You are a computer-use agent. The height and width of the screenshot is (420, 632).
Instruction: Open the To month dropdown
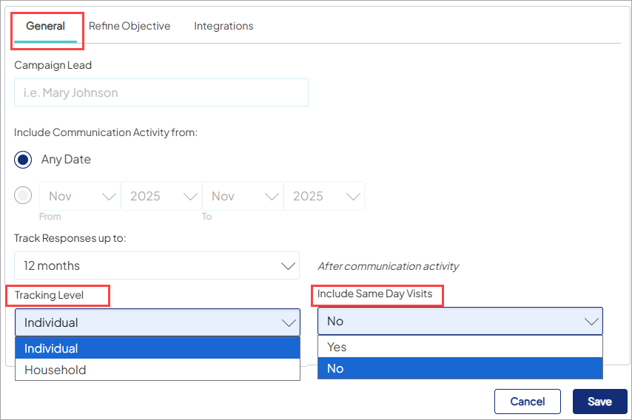point(243,196)
